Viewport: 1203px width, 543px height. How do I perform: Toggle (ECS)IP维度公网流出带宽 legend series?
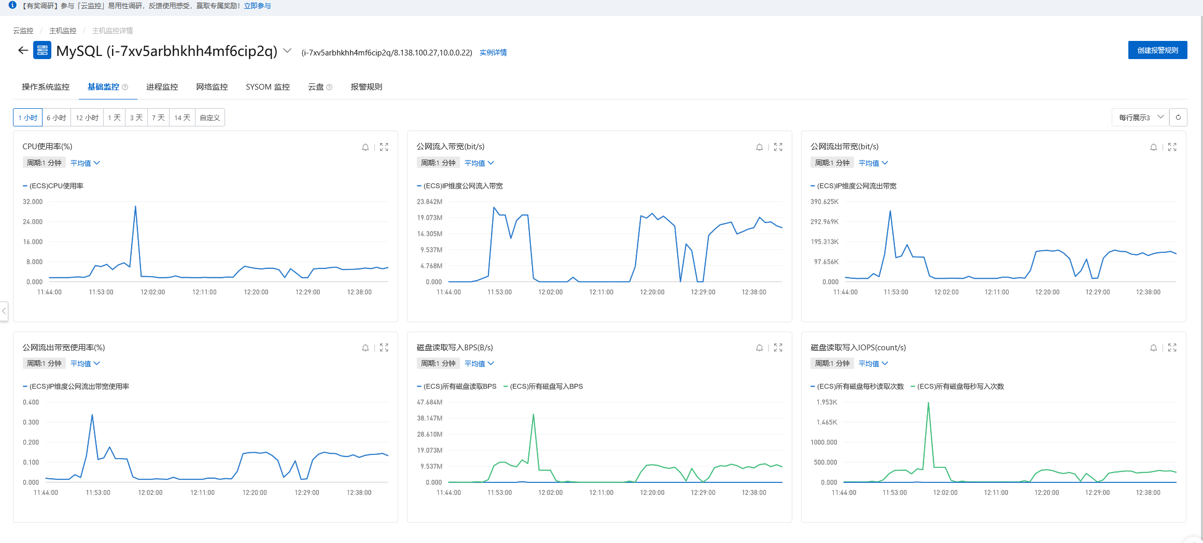pyautogui.click(x=854, y=186)
